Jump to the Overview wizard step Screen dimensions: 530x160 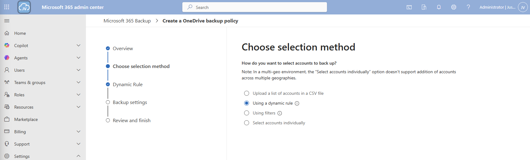123,49
